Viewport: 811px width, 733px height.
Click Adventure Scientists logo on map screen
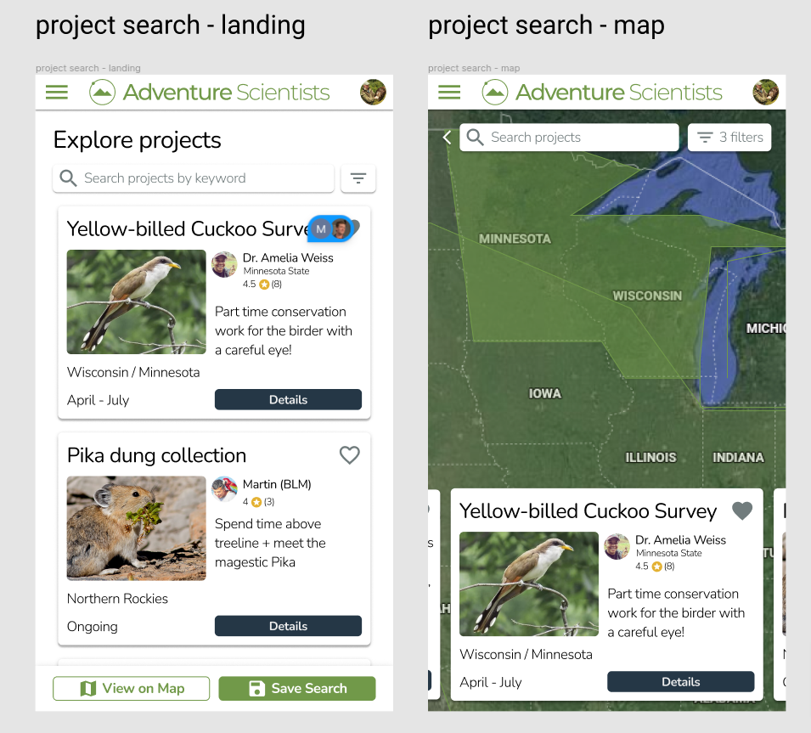(x=602, y=93)
